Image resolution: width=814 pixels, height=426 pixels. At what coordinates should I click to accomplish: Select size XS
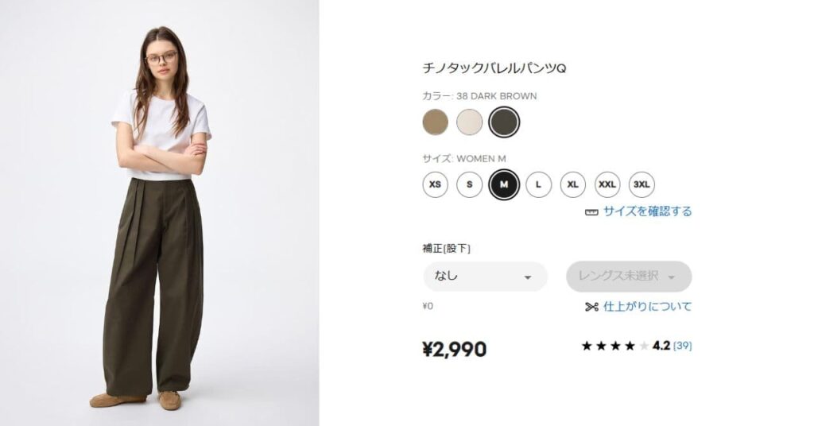tap(435, 184)
